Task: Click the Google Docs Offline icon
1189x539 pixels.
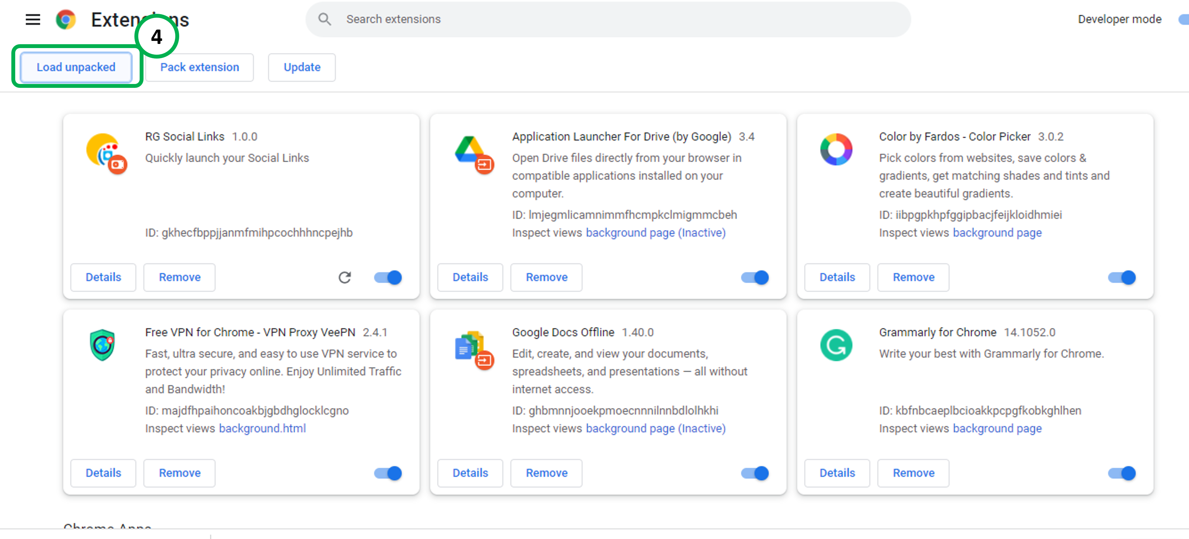Action: point(474,350)
